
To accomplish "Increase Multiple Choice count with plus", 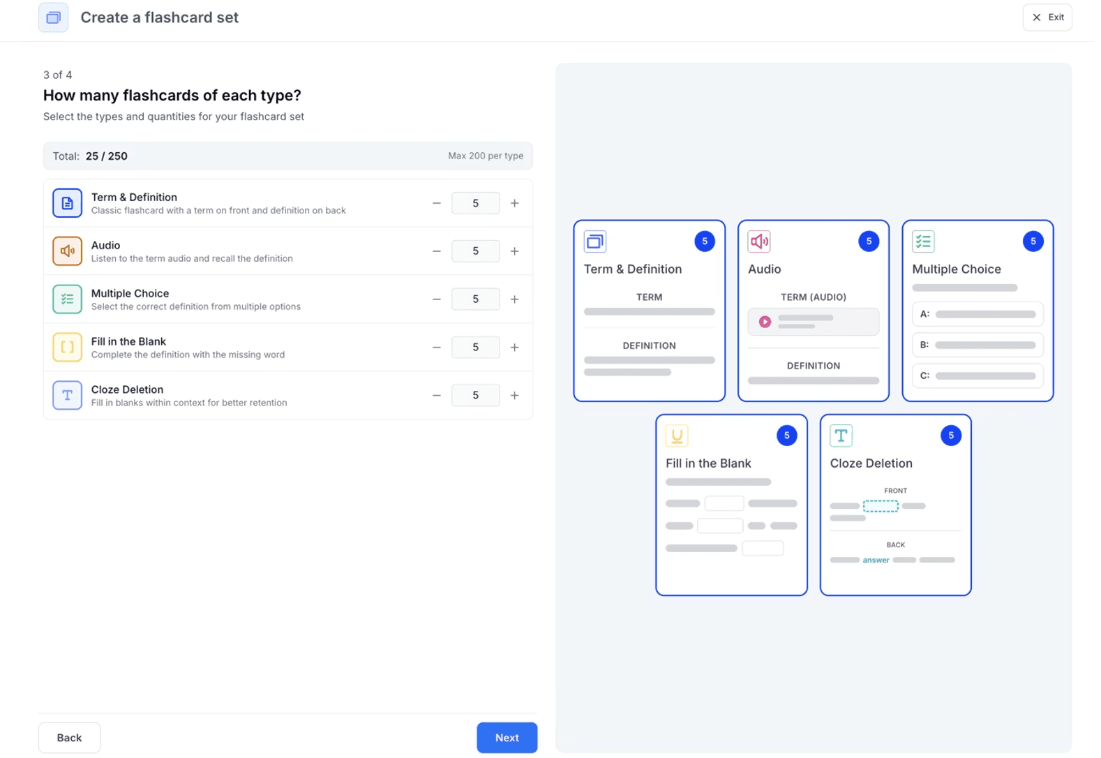I will 514,299.
